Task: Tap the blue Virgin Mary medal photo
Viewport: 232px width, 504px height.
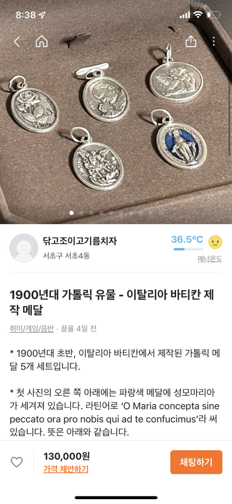Action: [181, 146]
